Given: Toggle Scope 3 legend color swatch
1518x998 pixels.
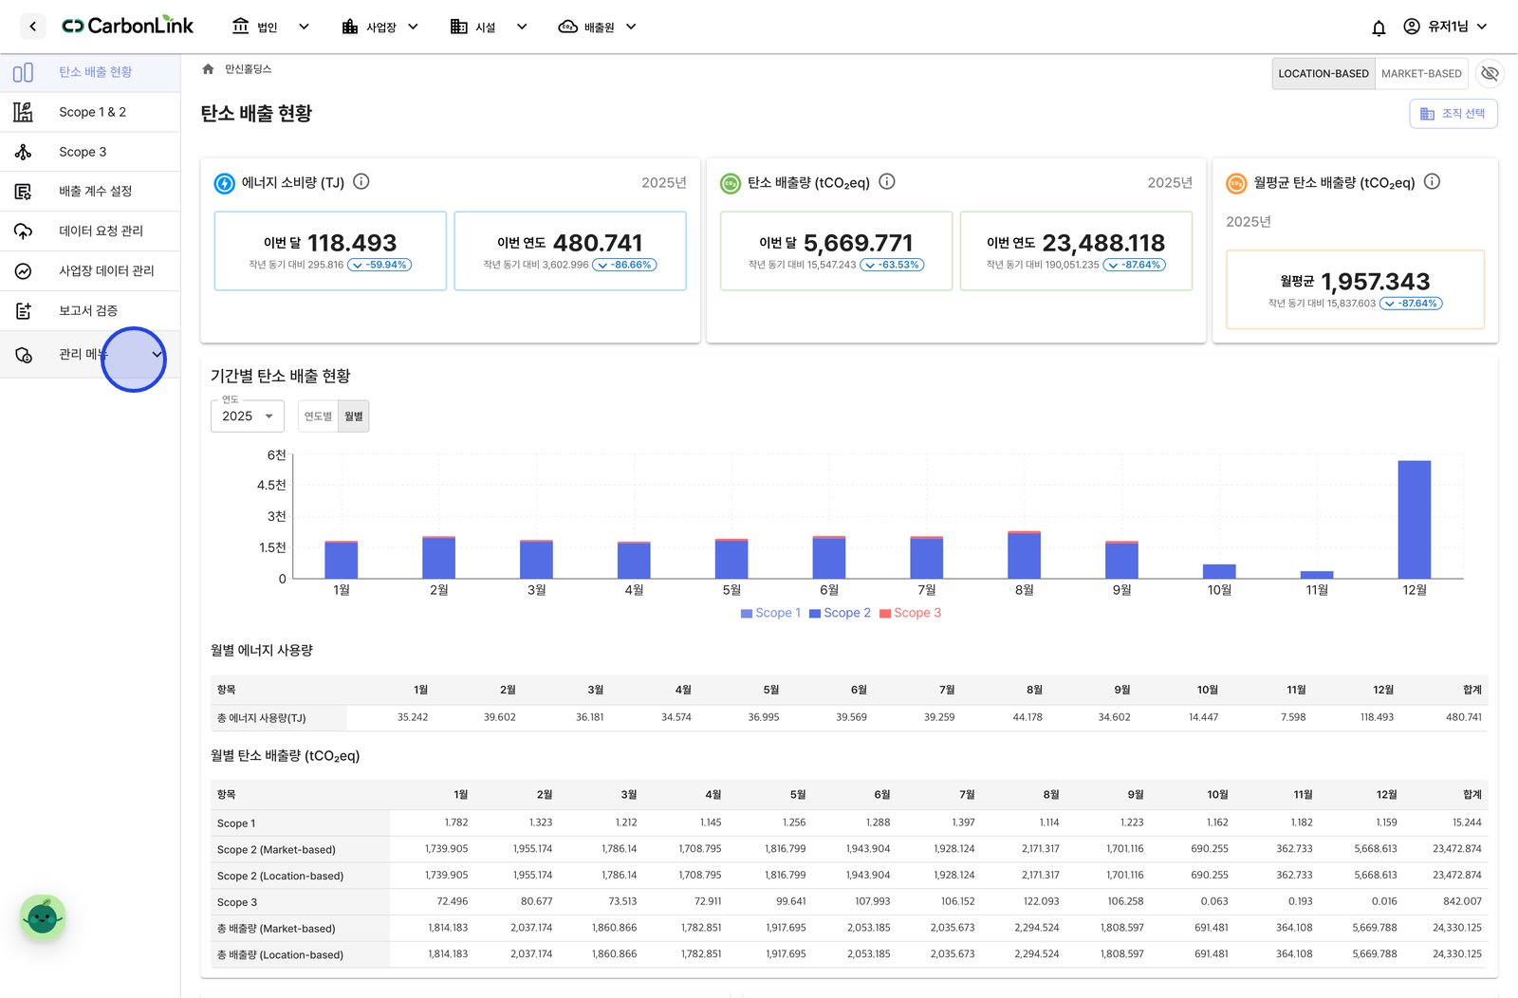Looking at the screenshot, I should pos(885,614).
